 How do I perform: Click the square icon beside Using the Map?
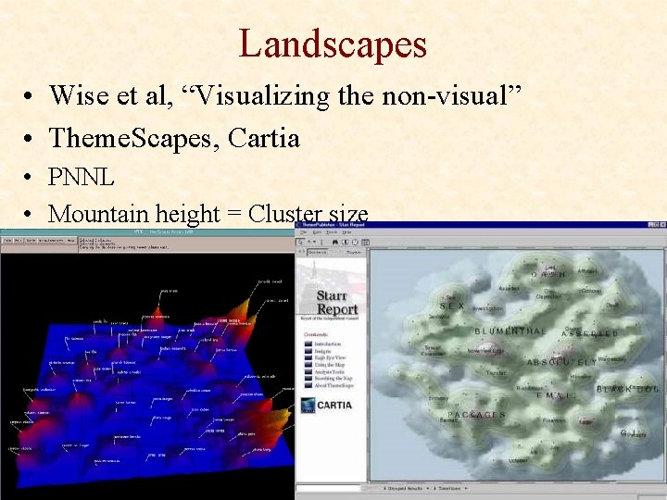tap(308, 365)
